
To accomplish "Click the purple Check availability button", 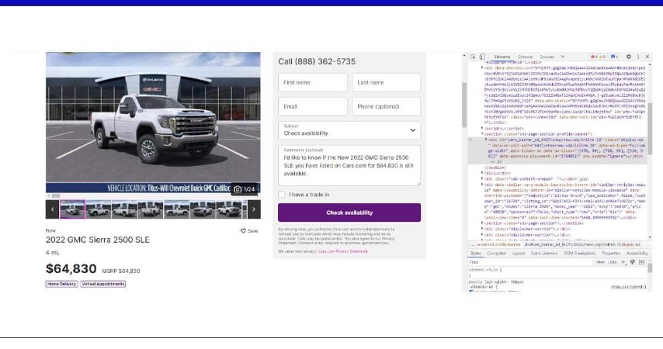I will point(349,213).
